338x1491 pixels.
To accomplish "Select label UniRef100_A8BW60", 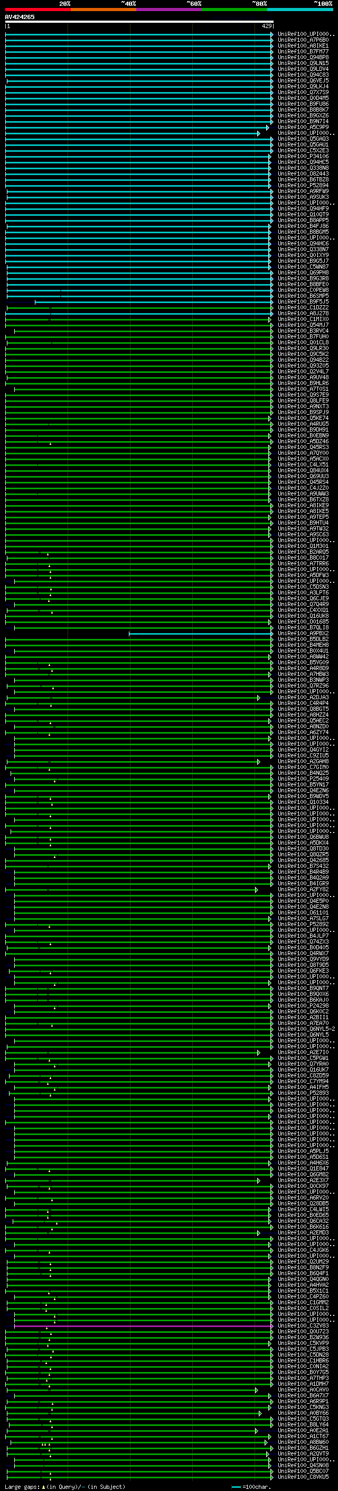I will pyautogui.click(x=303, y=1442).
